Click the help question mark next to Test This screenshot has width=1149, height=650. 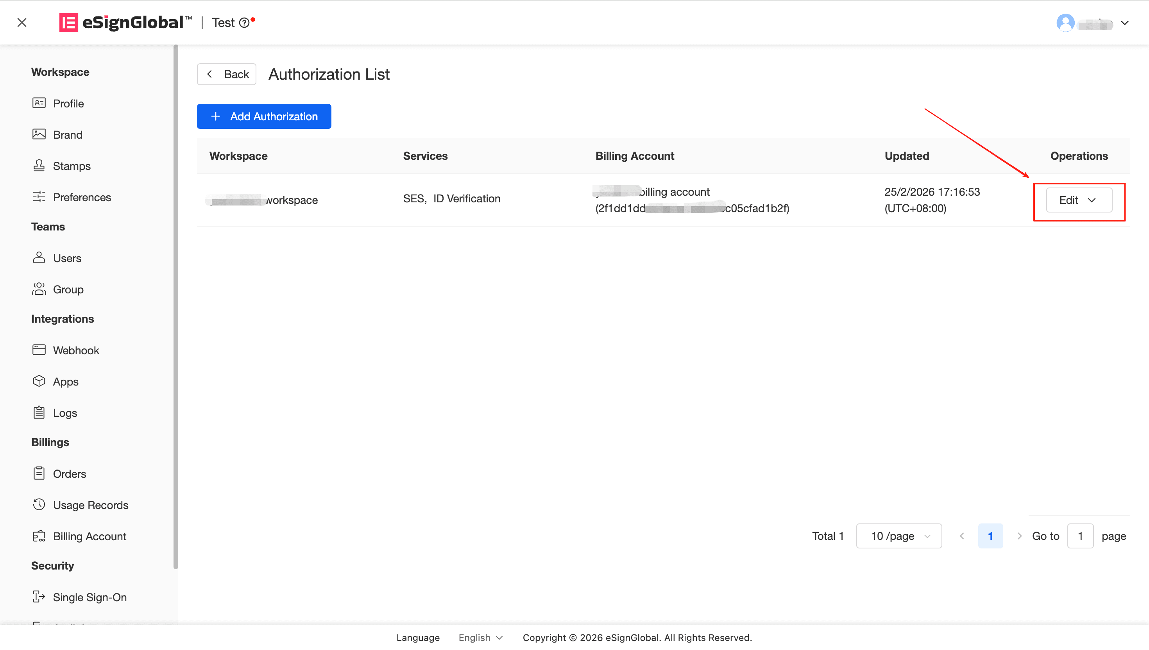(x=244, y=23)
